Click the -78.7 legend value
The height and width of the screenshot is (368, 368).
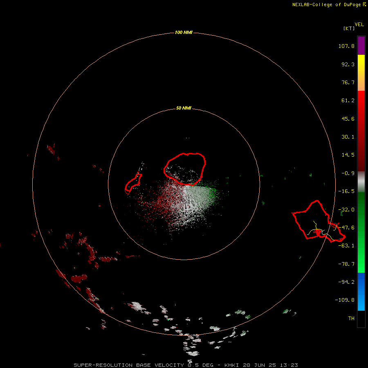[x=346, y=264]
